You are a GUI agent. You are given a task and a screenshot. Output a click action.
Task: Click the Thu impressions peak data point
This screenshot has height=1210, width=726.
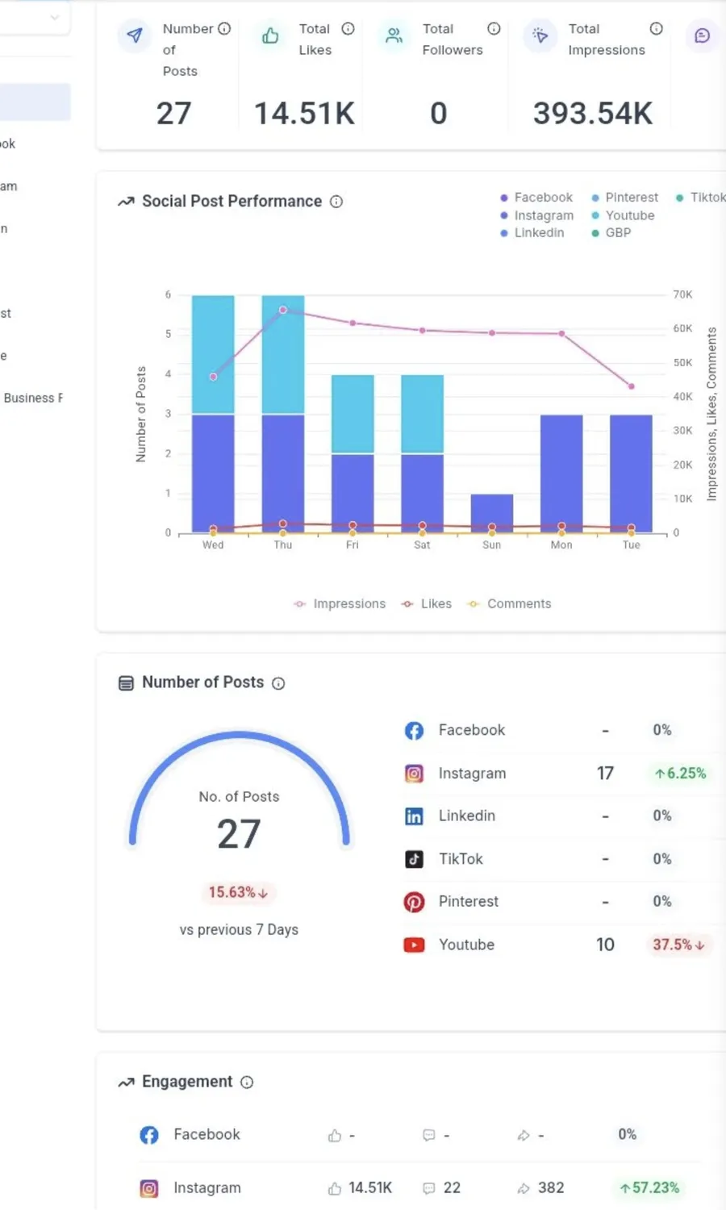[x=283, y=310]
